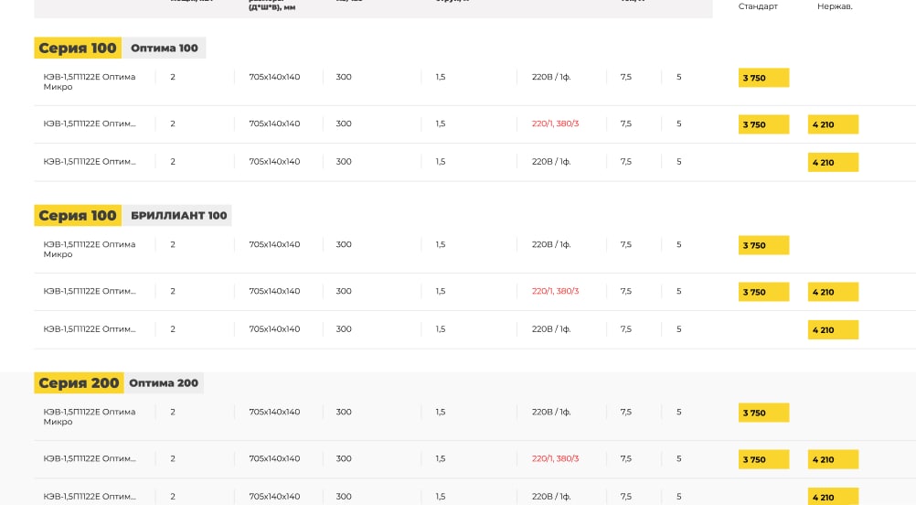Click 4 210 price in last БРИЛЛИАНТ 100 row
Screen dimensions: 916x505
[x=833, y=329]
